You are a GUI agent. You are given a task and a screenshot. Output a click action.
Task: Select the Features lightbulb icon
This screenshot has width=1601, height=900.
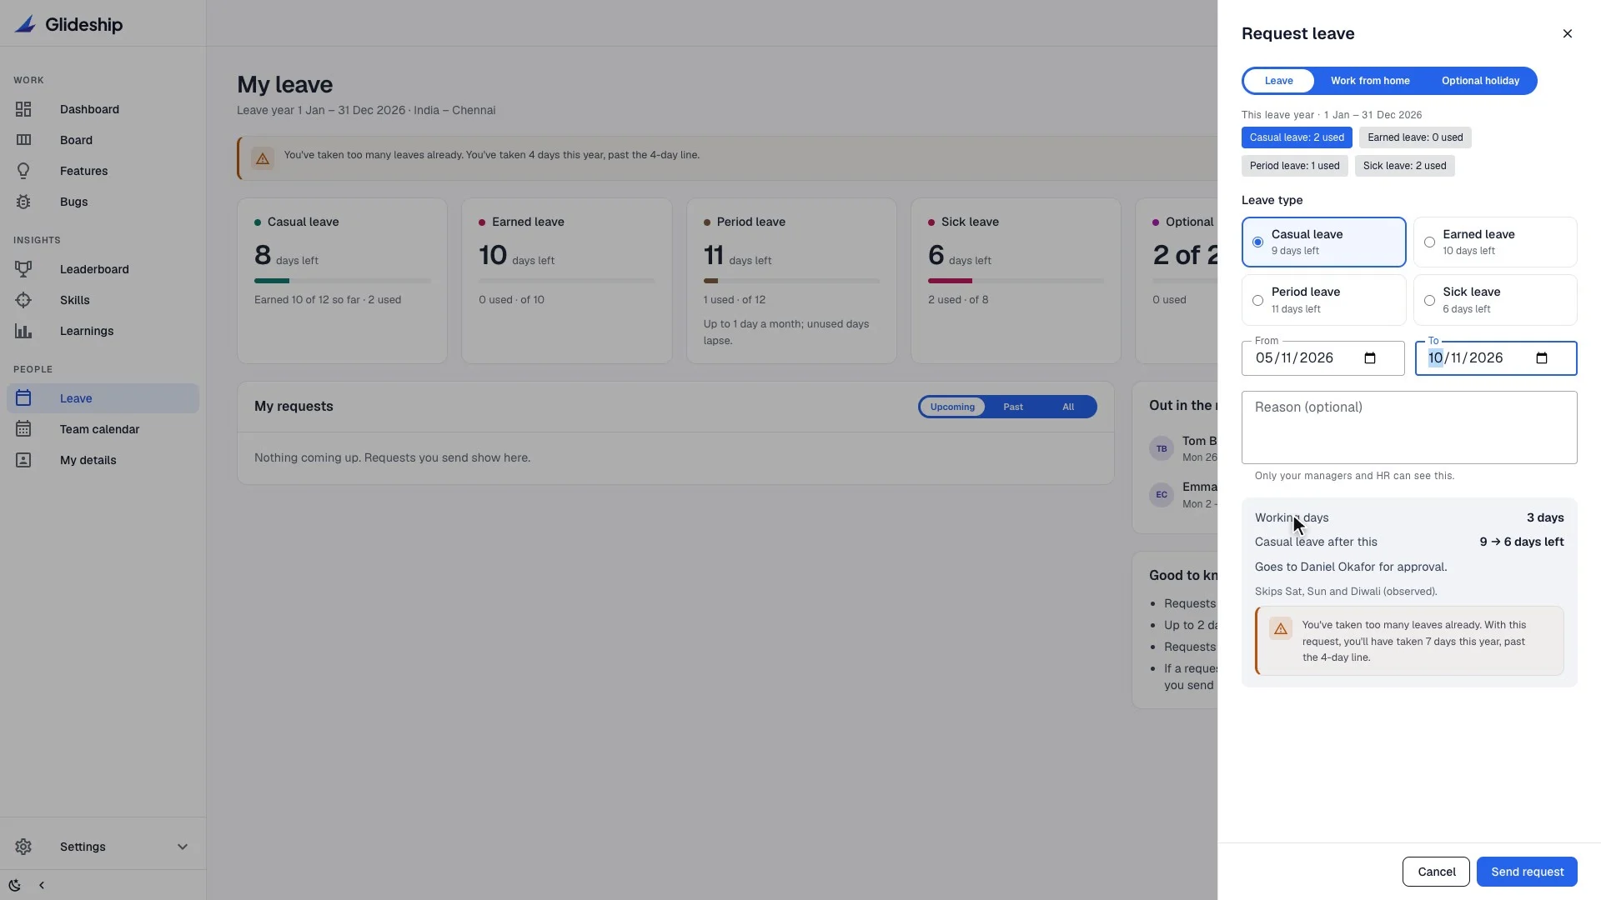pos(23,171)
